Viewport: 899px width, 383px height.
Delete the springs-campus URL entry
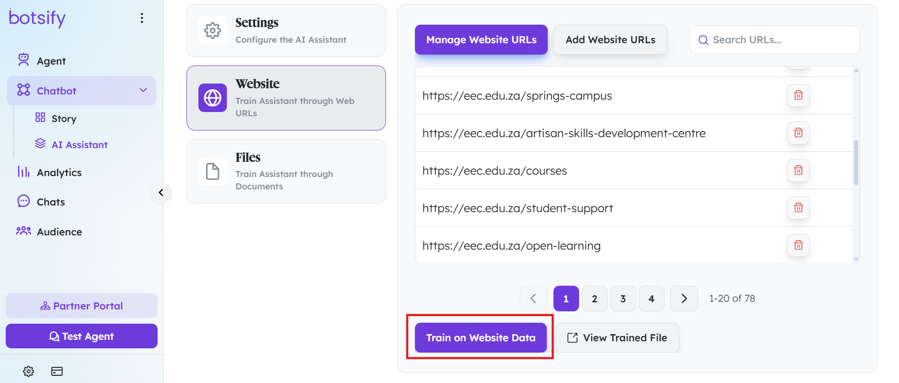(x=798, y=95)
